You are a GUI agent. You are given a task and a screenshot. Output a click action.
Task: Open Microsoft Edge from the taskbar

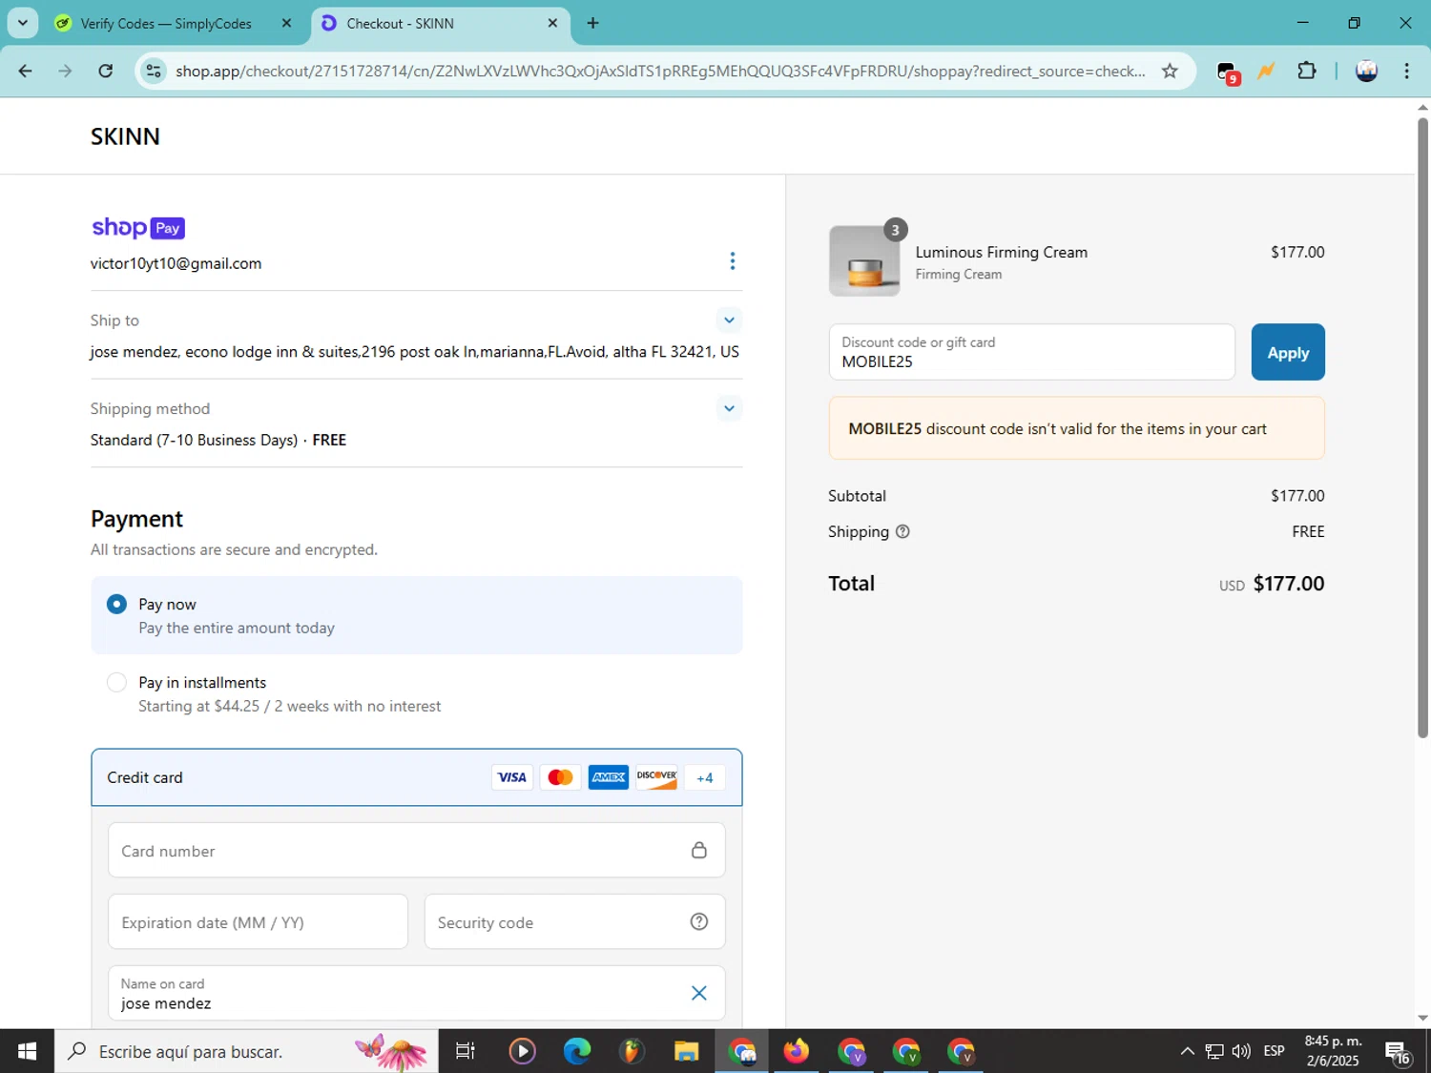pyautogui.click(x=577, y=1051)
